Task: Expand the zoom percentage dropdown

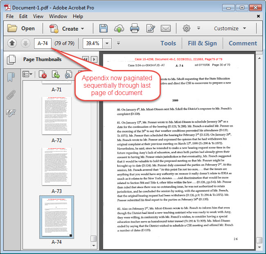Action: (107, 43)
